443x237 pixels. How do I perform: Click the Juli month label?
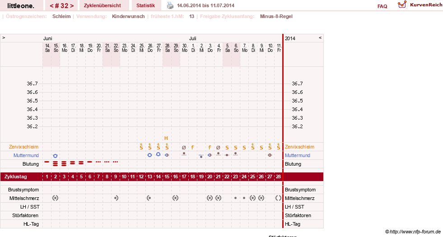[x=193, y=38]
